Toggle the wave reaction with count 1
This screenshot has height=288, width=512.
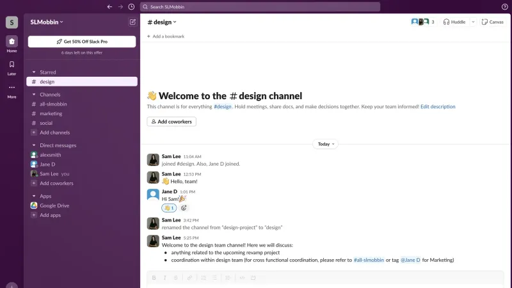coord(169,207)
